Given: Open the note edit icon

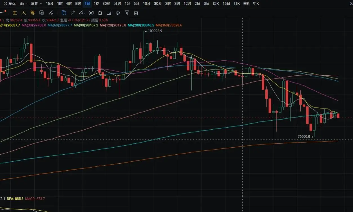Looking at the screenshot, I should tap(109, 13).
